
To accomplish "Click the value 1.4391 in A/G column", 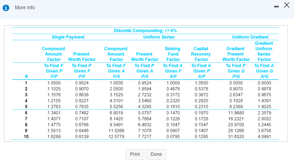I will pyautogui.click(x=264, y=101).
